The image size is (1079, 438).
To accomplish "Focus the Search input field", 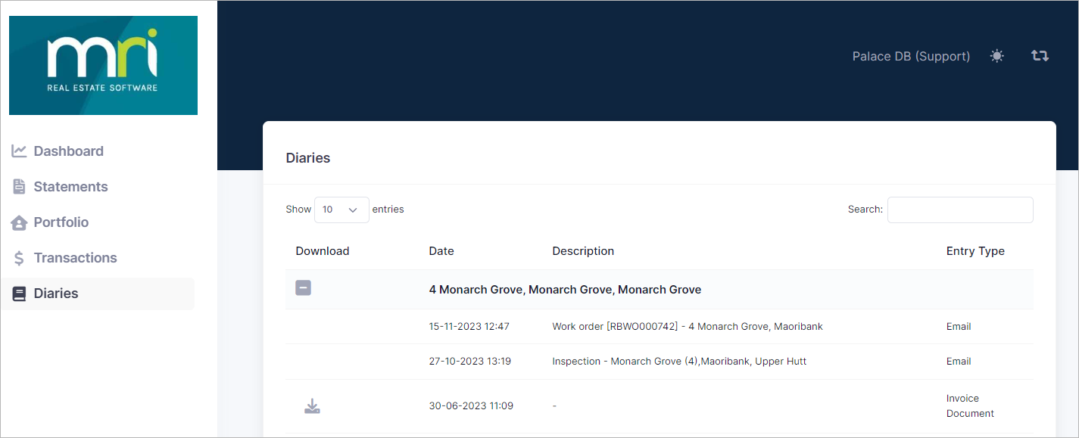I will tap(960, 210).
